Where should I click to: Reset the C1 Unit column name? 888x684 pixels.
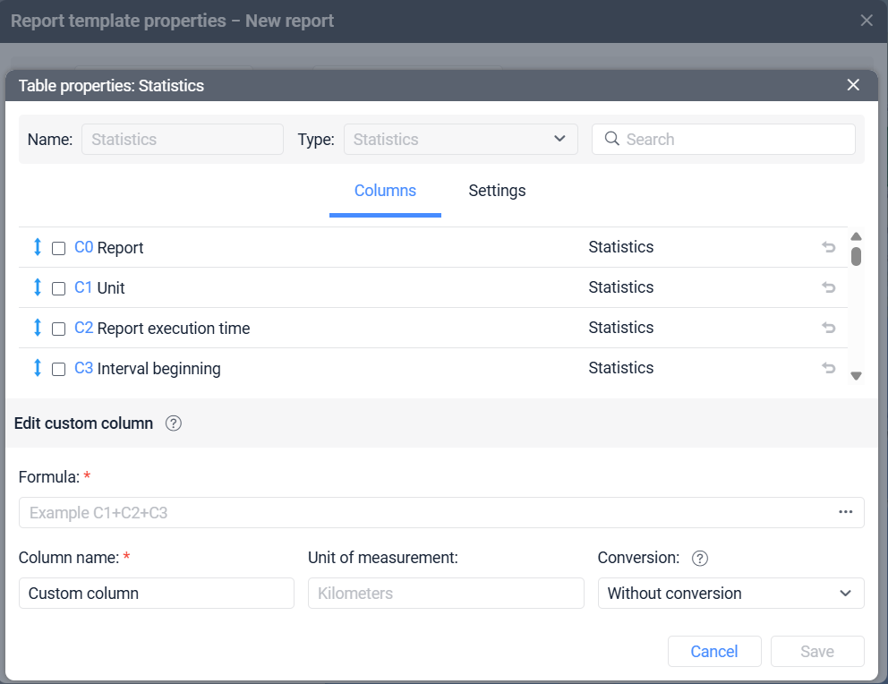[828, 287]
